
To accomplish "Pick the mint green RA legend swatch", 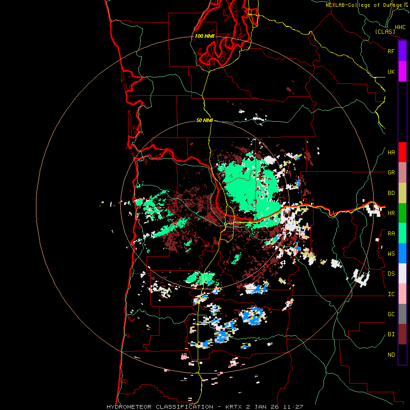I will (x=402, y=233).
